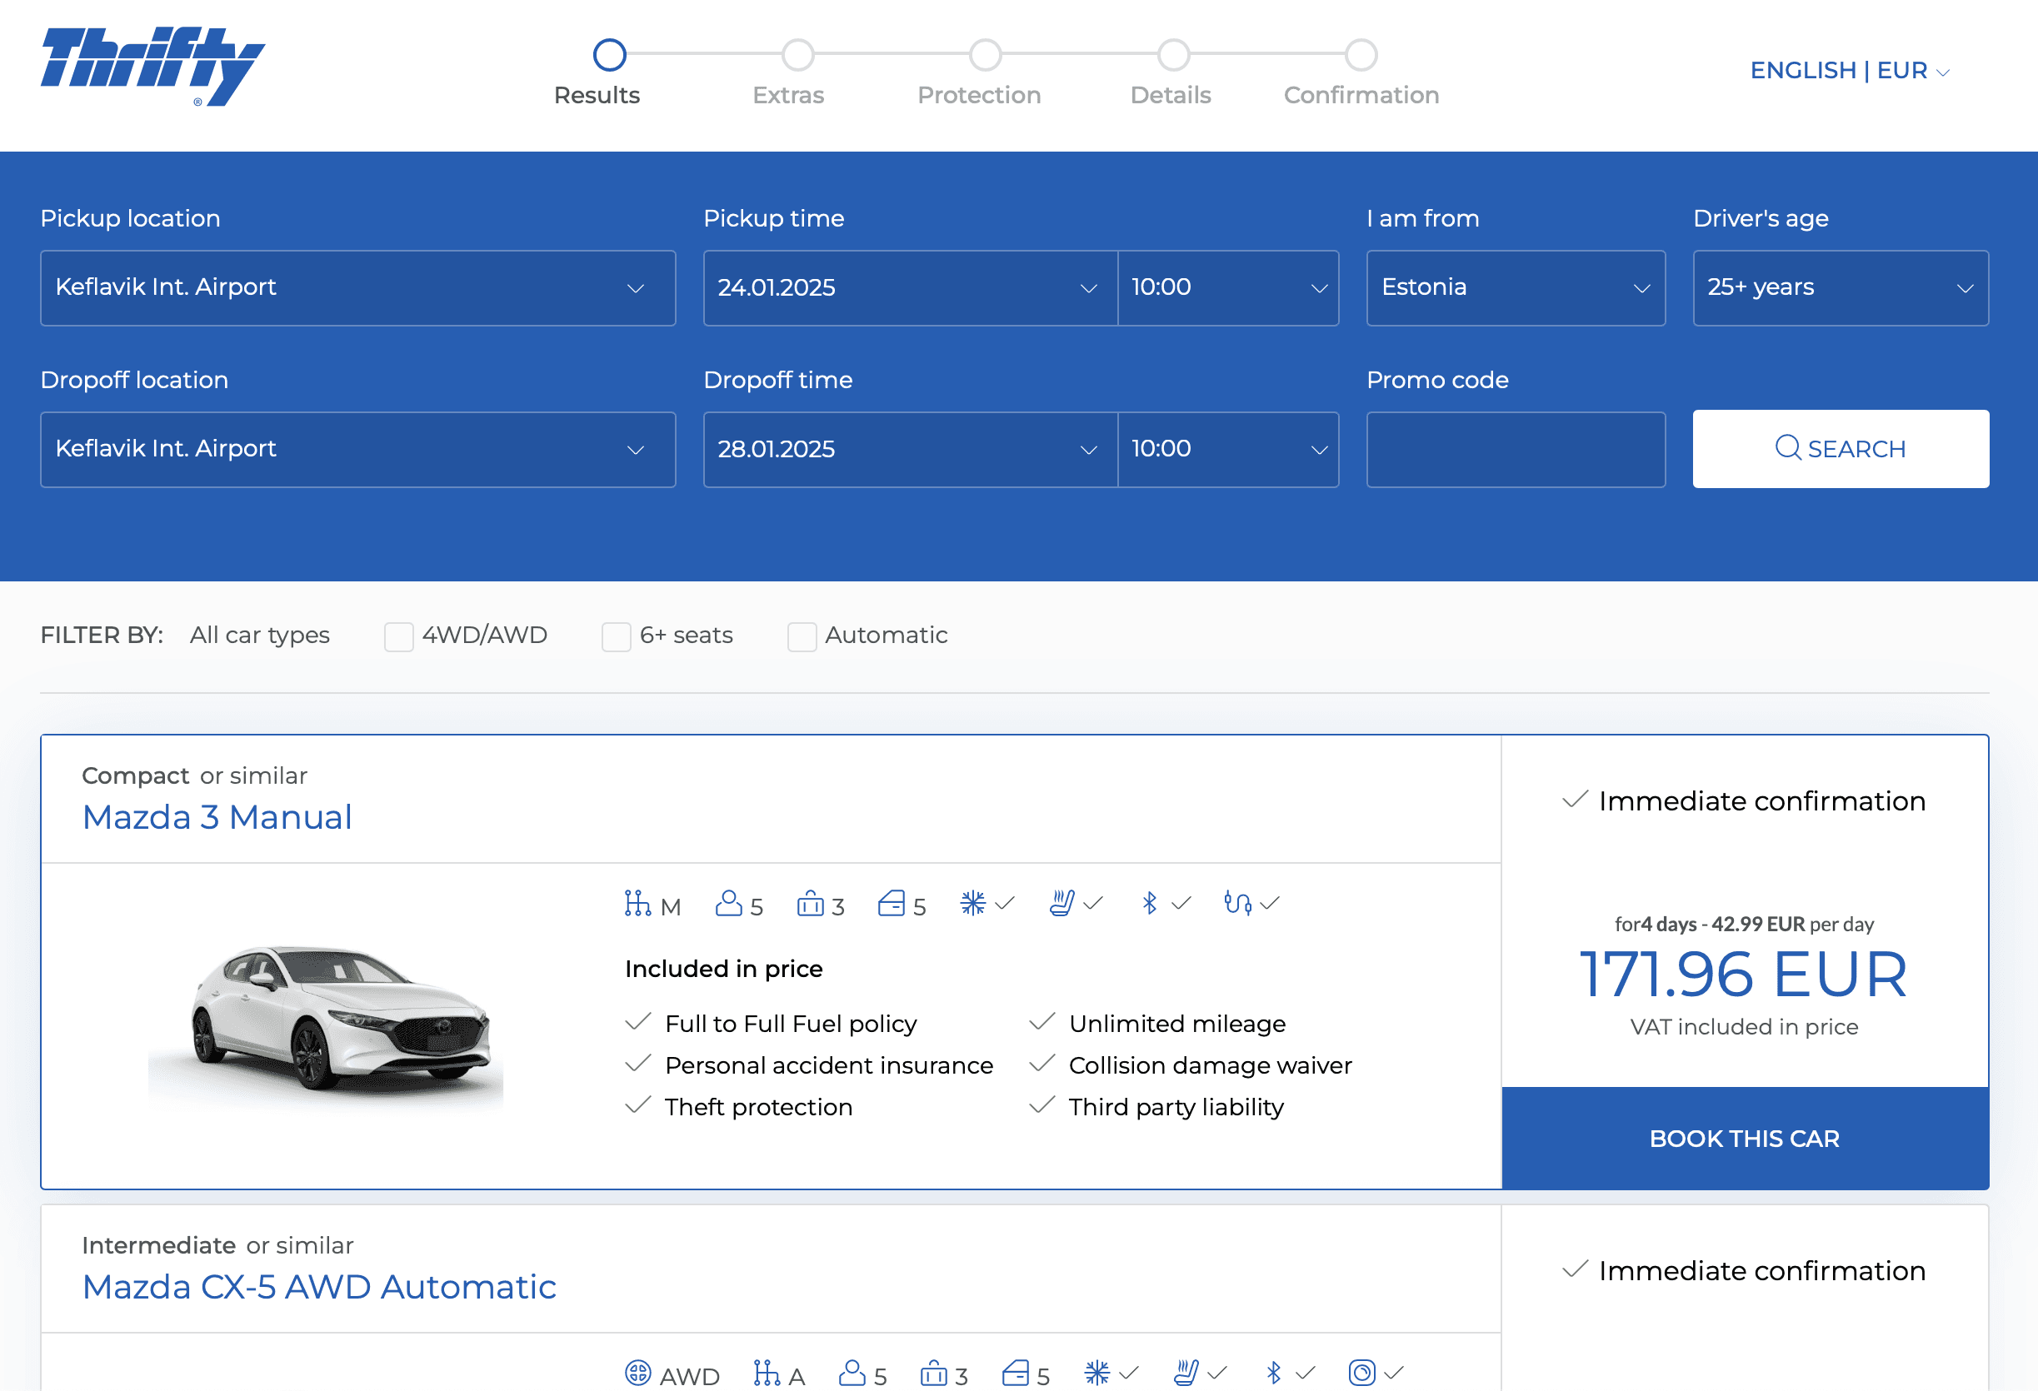2038x1391 pixels.
Task: Click last feature icon in Mazda 3 row
Action: (x=1237, y=904)
